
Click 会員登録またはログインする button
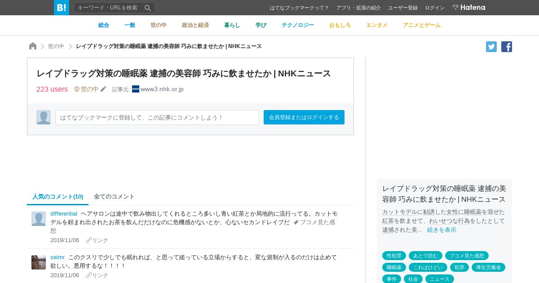(x=304, y=117)
